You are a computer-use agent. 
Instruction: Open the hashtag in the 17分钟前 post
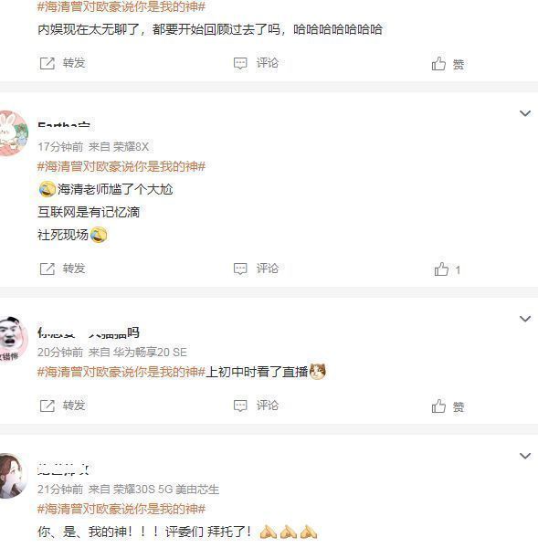(x=121, y=166)
